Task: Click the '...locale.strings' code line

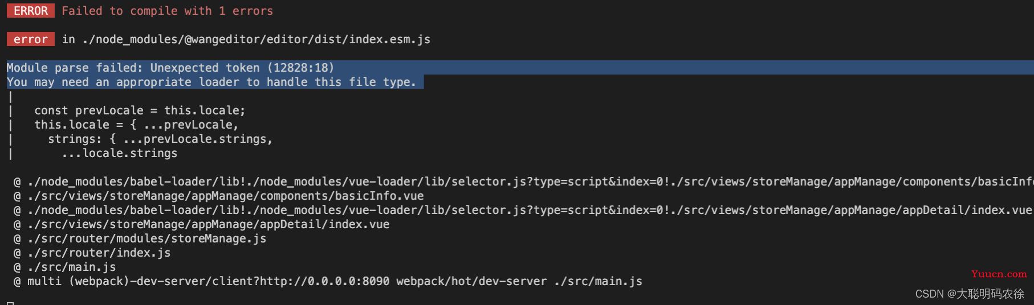Action: (120, 153)
